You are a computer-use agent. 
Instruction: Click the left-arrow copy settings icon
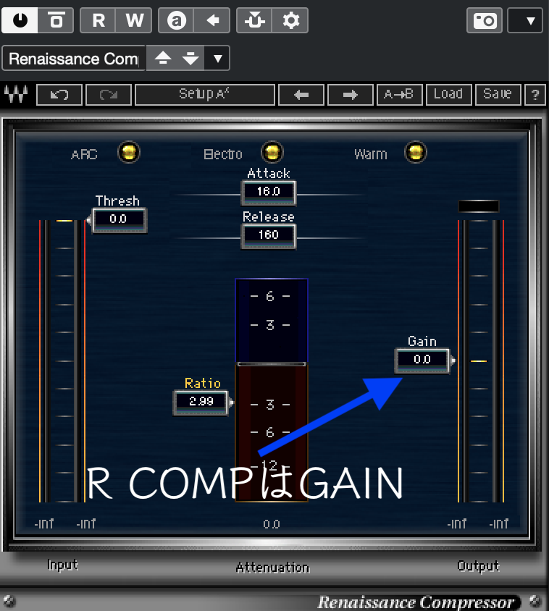(x=212, y=20)
